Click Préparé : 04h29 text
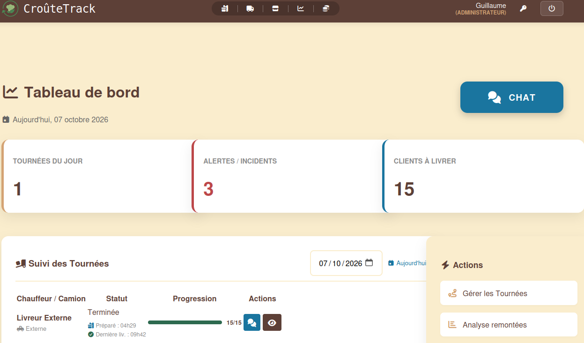Screen dimensions: 584x343 116,326
